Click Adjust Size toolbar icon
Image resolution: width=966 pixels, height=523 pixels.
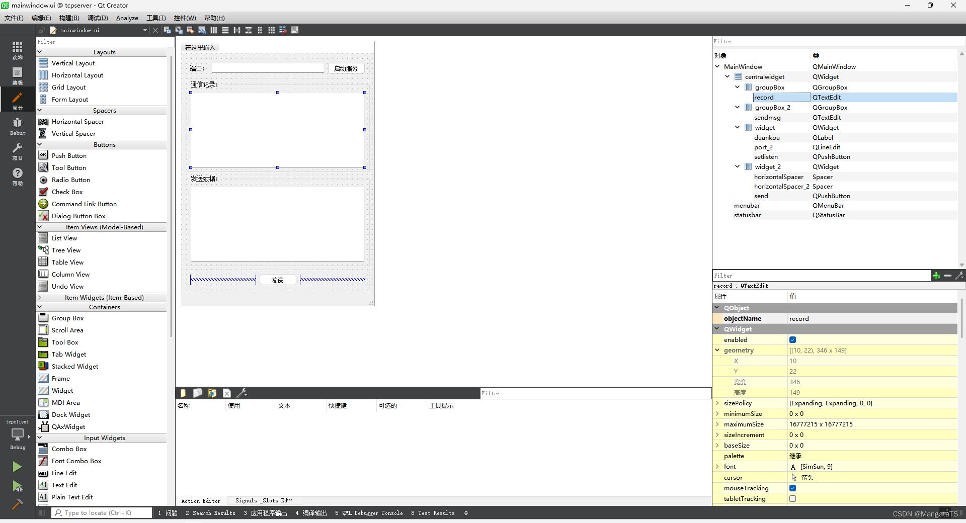pos(295,30)
